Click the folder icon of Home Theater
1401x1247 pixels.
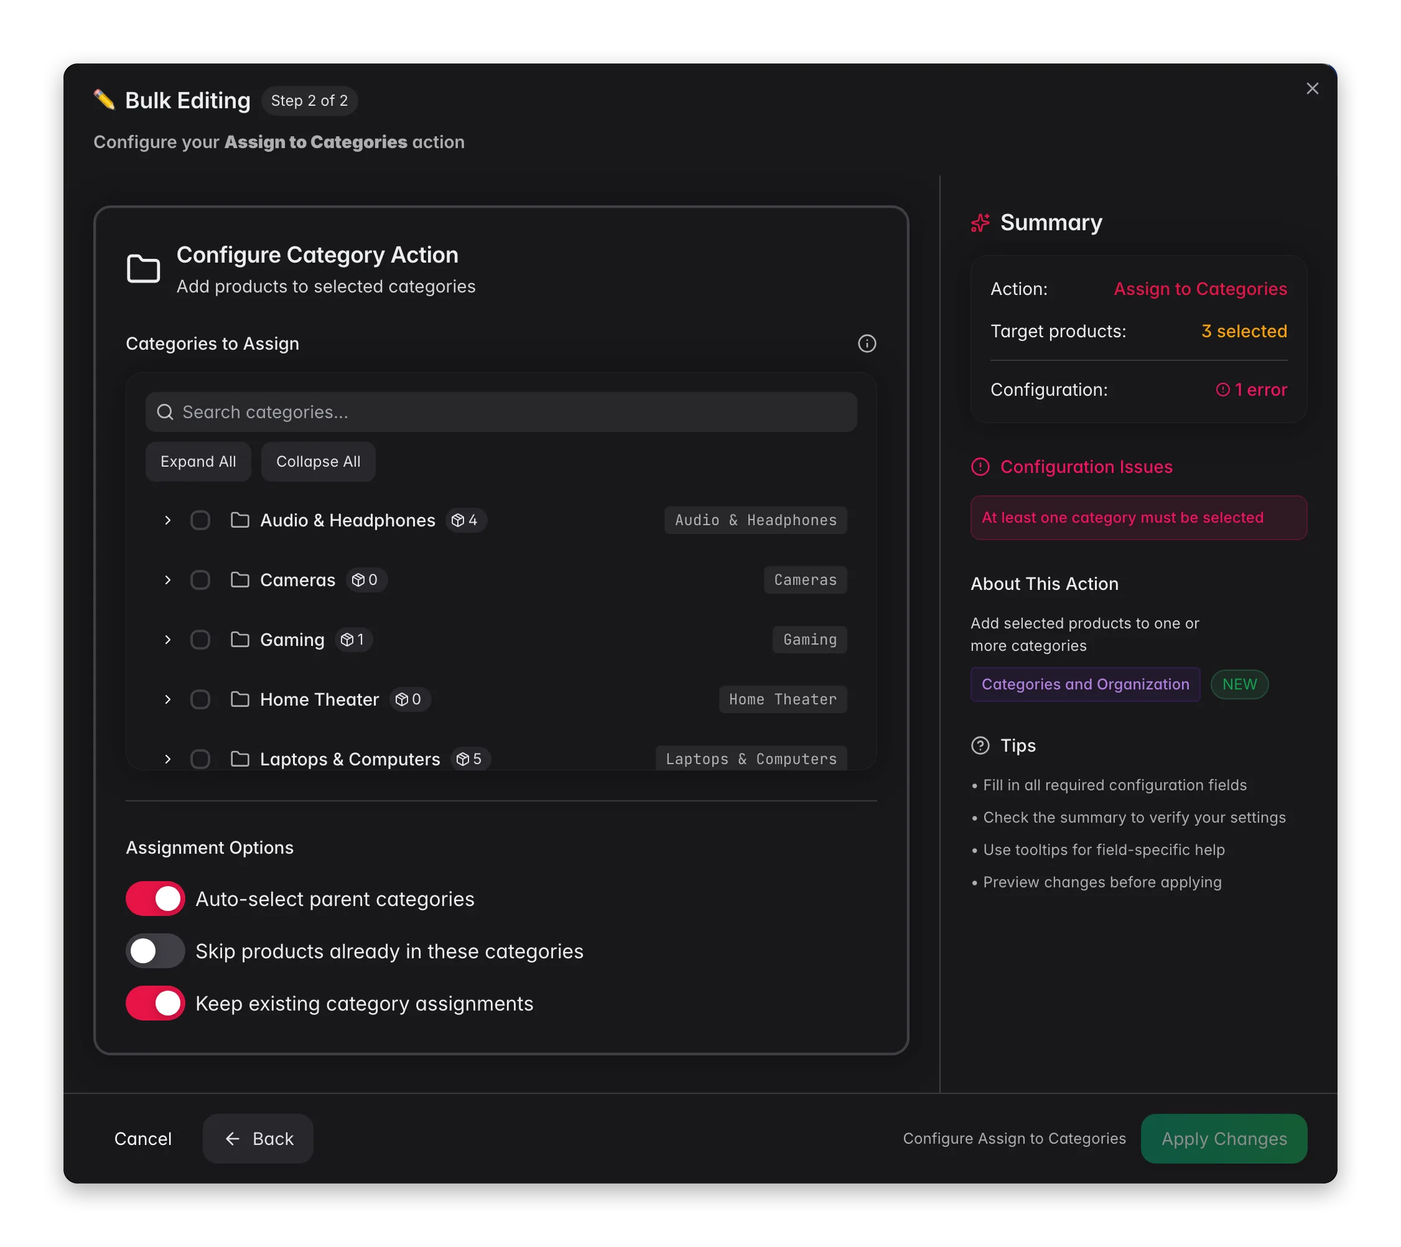[240, 699]
